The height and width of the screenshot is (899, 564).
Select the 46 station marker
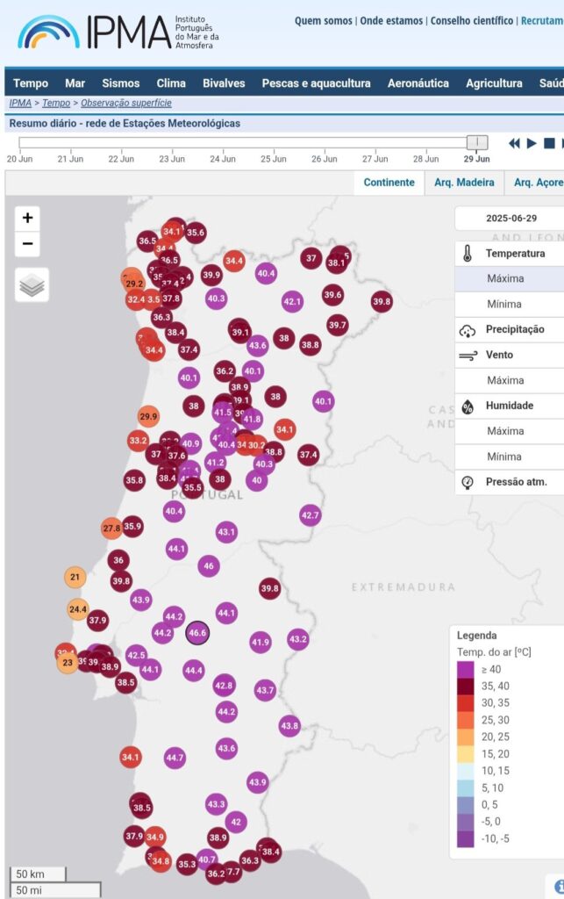209,566
